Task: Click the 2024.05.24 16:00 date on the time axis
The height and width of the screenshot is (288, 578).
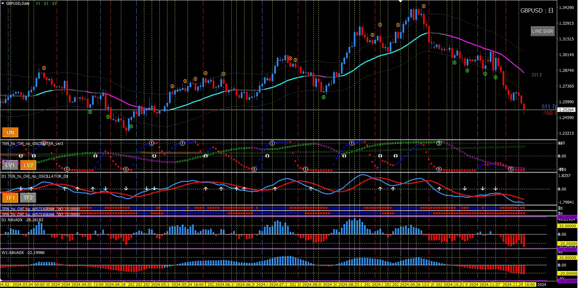Action: click(188, 284)
